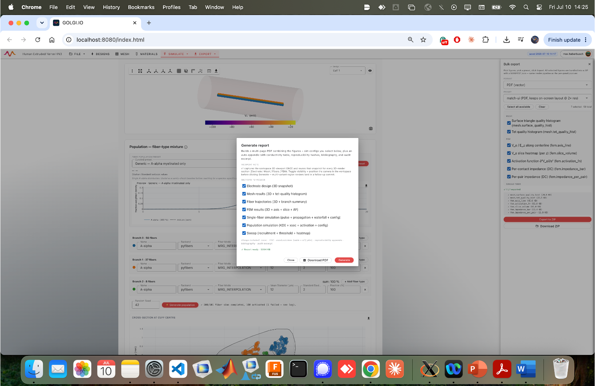Open Branch 0 Backend pyfibers dropdown
595x386 pixels.
tap(196, 246)
